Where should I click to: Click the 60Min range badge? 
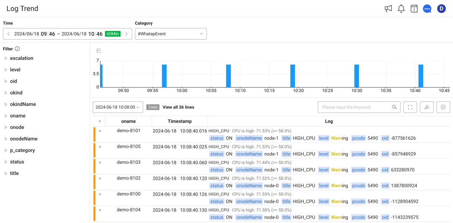113,34
